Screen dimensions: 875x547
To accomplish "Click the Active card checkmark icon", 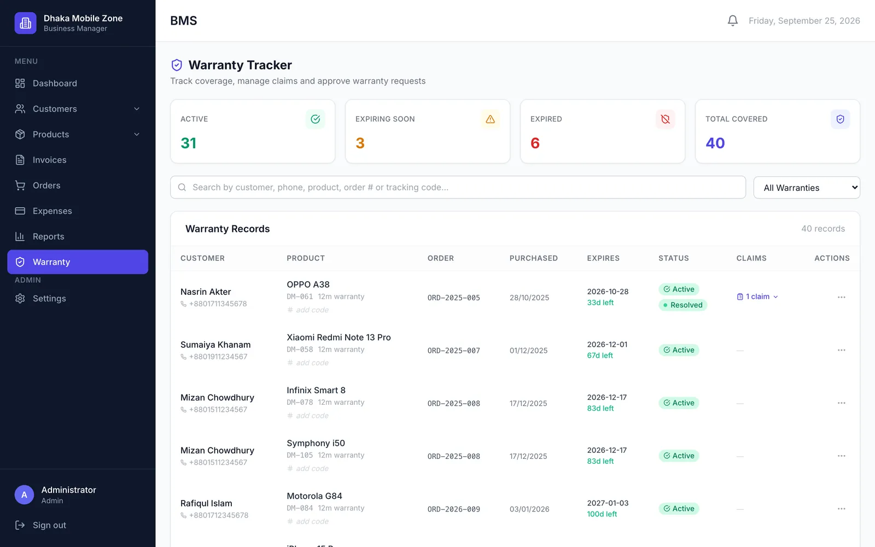I will tap(316, 119).
